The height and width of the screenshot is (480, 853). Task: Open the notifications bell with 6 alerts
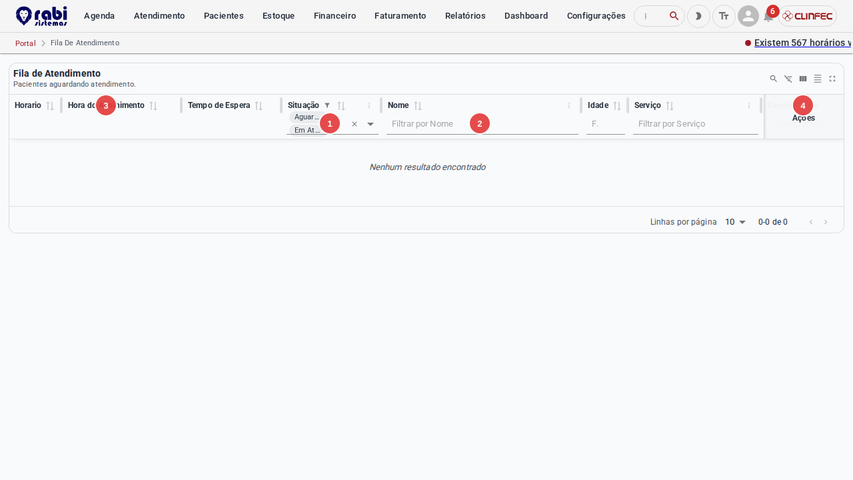pos(768,16)
